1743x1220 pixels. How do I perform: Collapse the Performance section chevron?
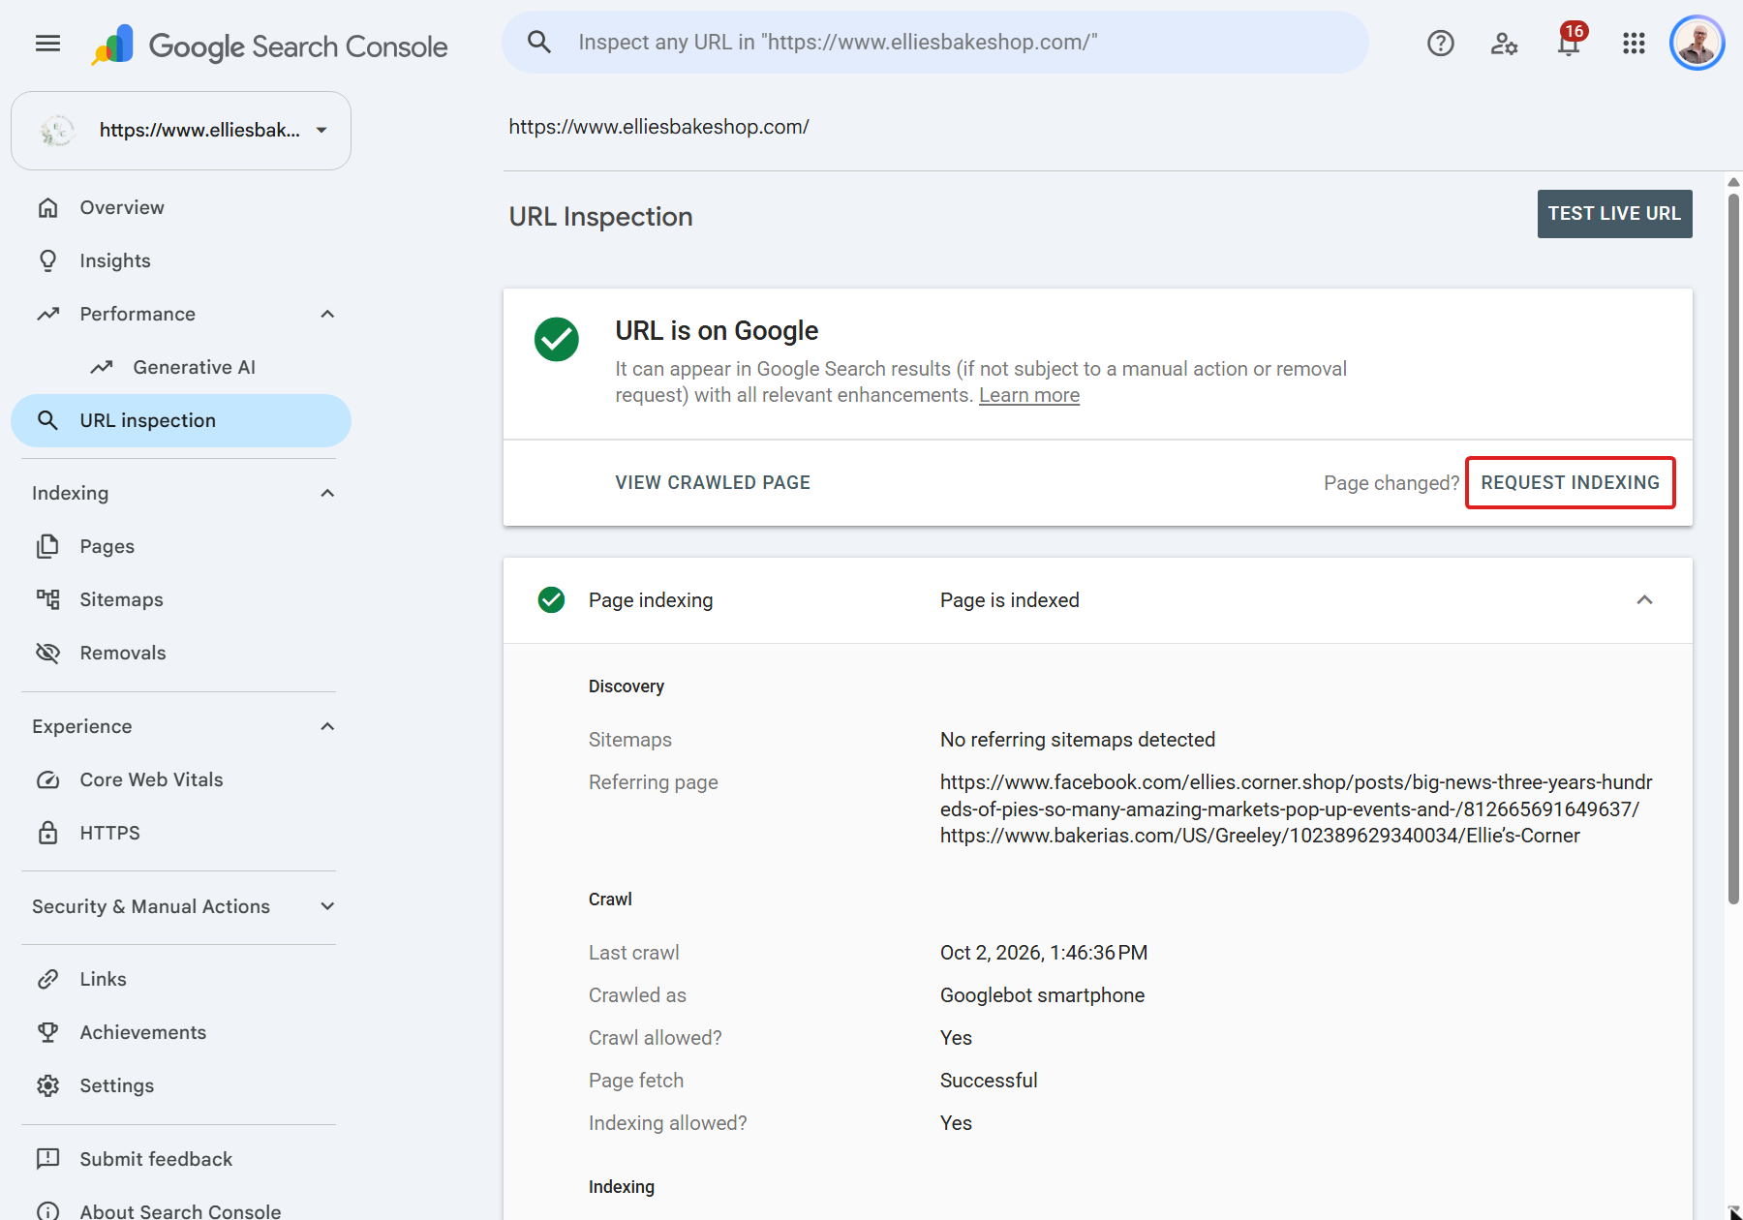(327, 314)
